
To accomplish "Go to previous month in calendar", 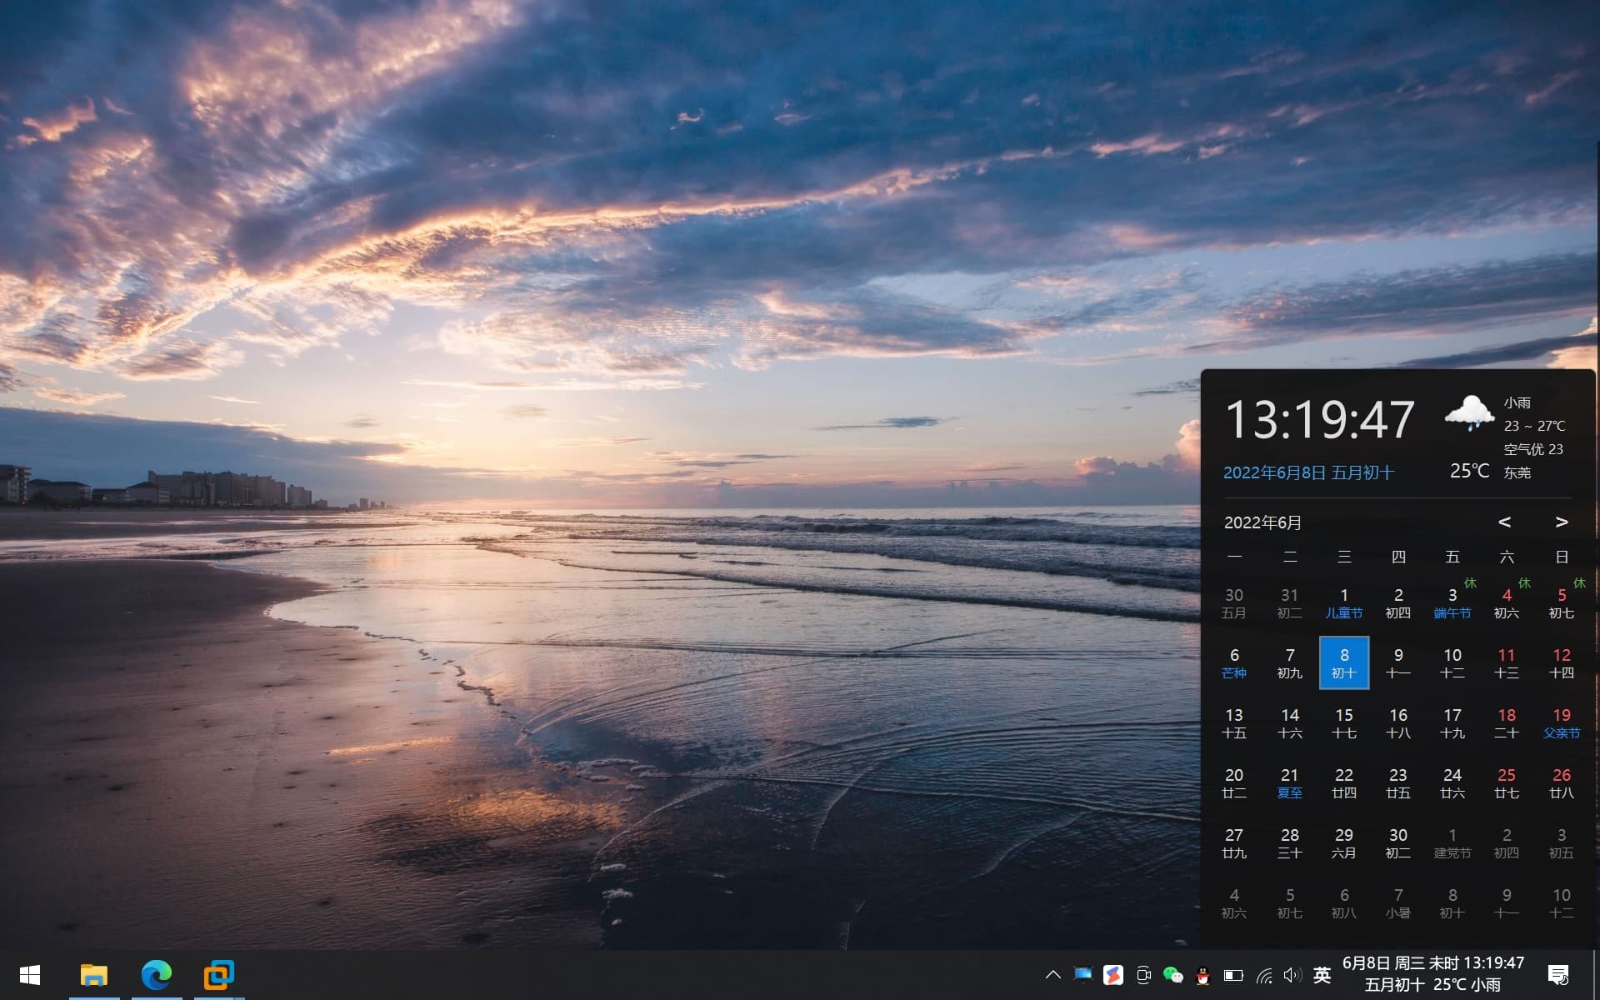I will coord(1504,522).
